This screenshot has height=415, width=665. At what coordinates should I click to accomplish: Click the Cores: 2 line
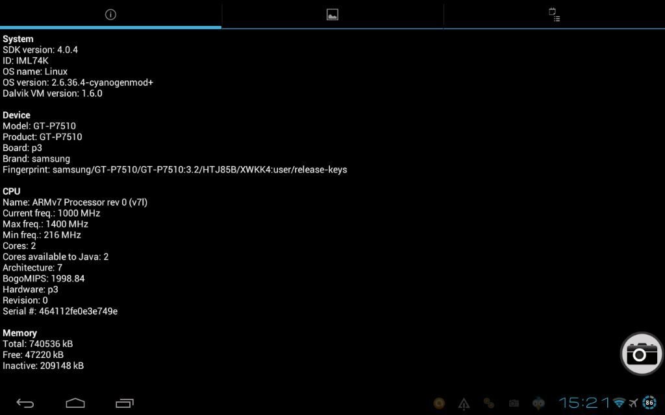point(19,246)
